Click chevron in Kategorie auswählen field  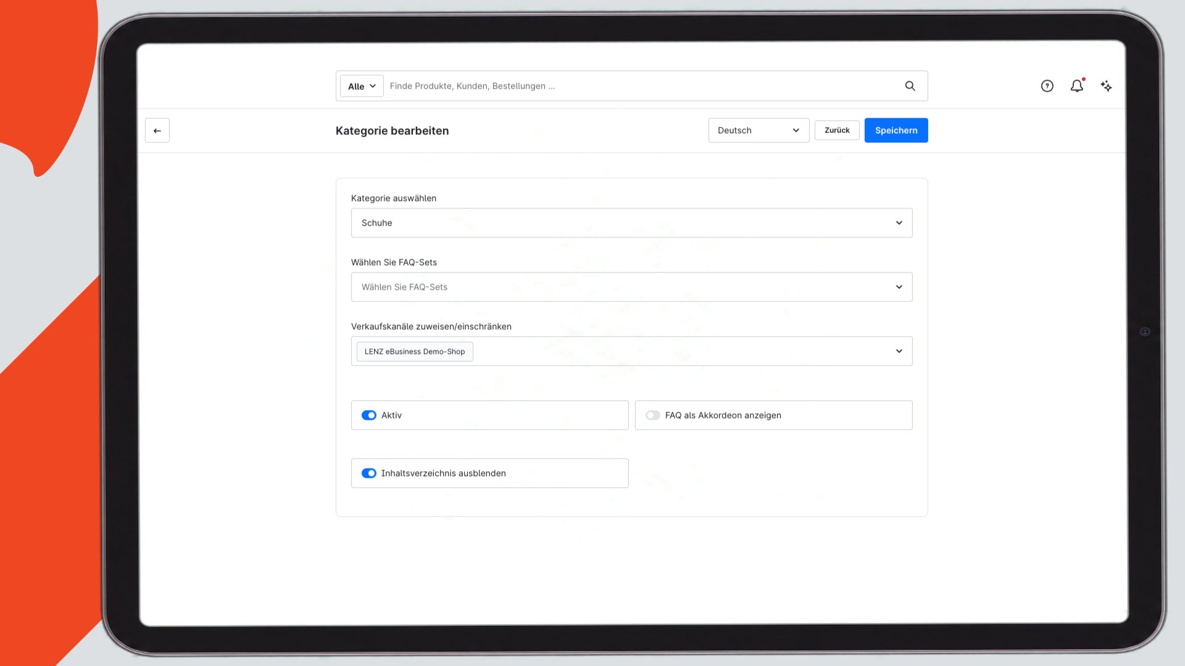(899, 223)
